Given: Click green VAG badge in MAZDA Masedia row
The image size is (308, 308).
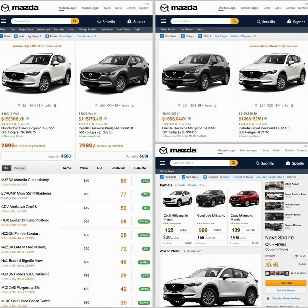Looking at the screenshot, I should (x=146, y=181).
